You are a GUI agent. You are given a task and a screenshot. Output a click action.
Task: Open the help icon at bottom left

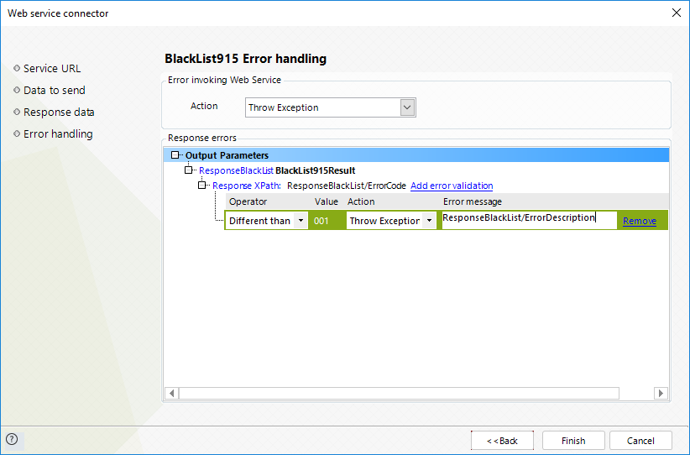tap(12, 439)
